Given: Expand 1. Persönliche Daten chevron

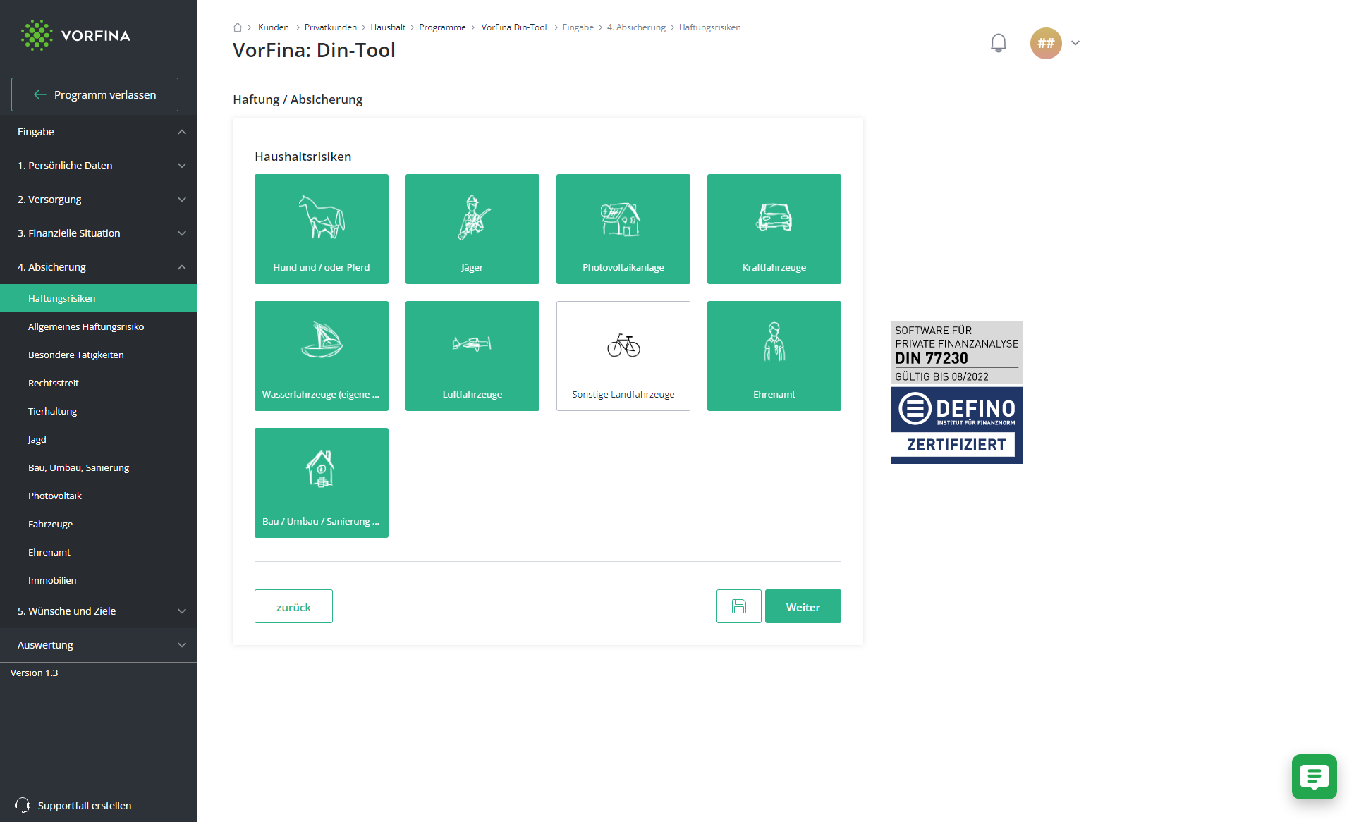Looking at the screenshot, I should (x=182, y=166).
